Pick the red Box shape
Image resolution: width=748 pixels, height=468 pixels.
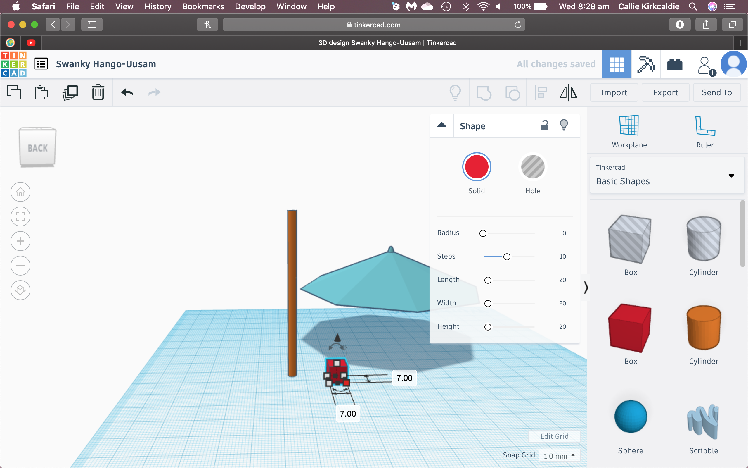click(x=630, y=328)
